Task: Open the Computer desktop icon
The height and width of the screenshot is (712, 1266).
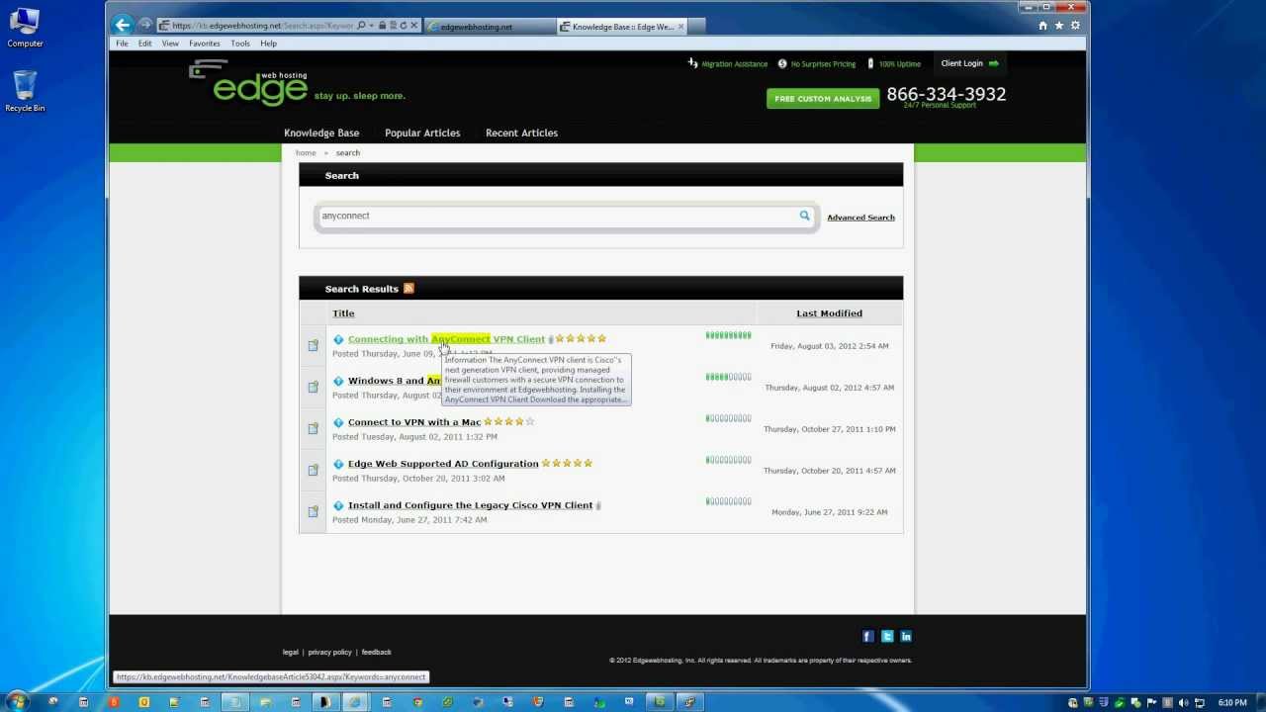Action: coord(25,28)
